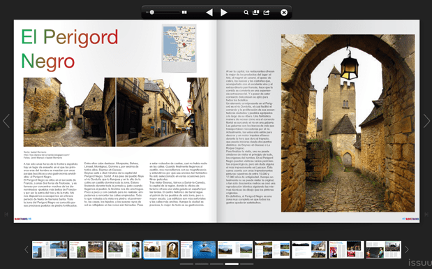Select the active white group indicator dash
The image size is (432, 269).
[232, 264]
